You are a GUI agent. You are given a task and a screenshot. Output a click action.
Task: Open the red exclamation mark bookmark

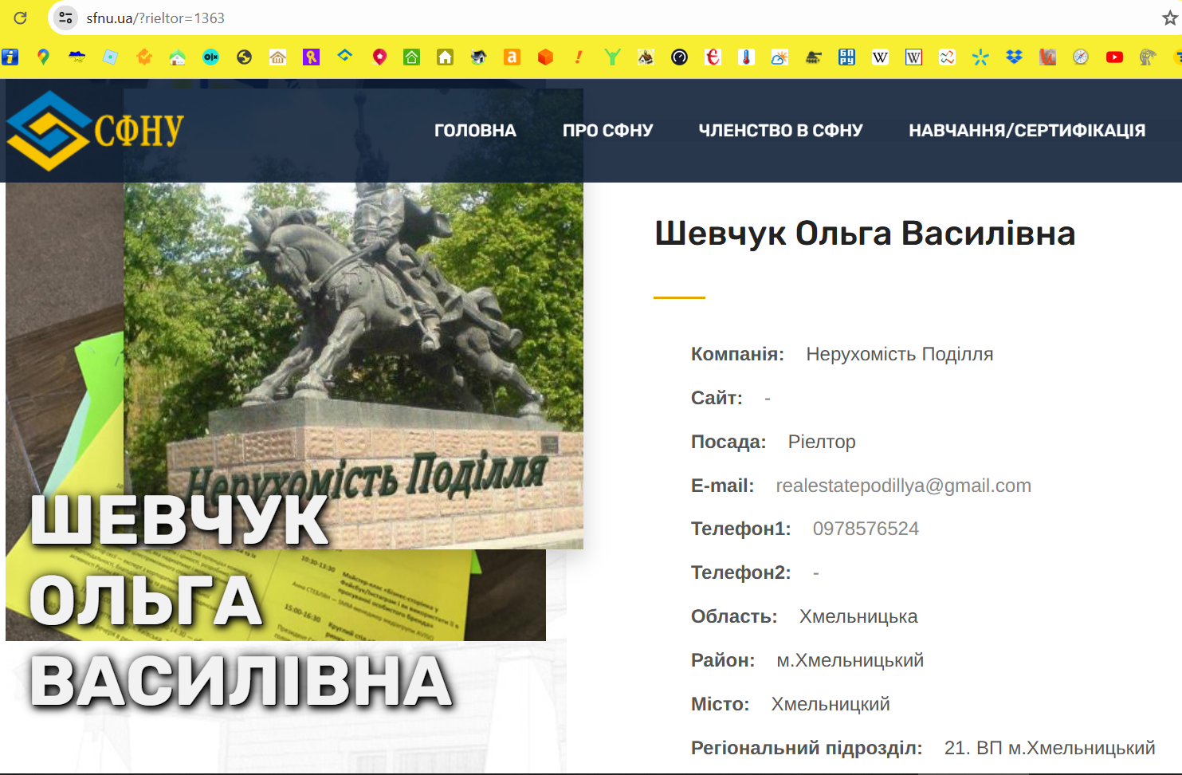[579, 57]
